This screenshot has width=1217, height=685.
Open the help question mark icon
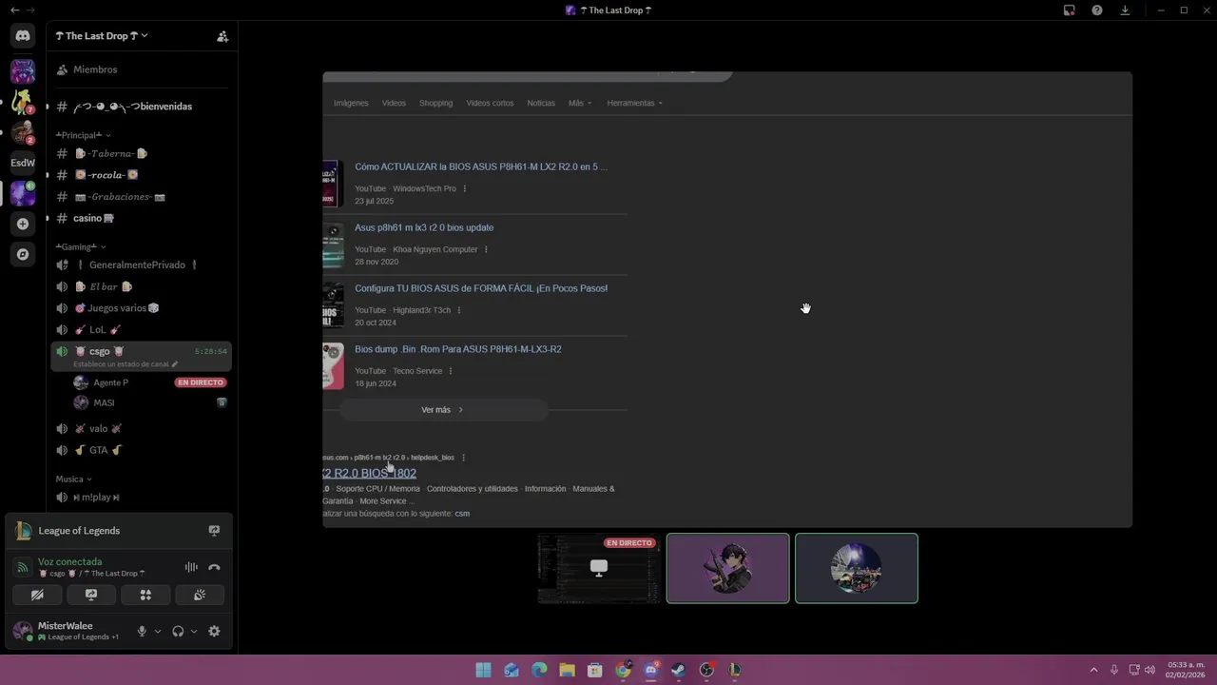(x=1097, y=10)
